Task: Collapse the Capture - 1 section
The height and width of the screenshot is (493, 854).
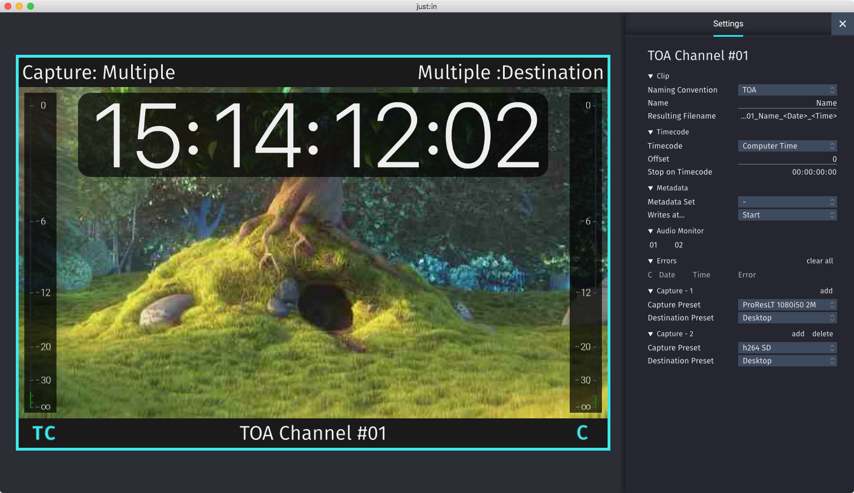Action: coord(651,291)
